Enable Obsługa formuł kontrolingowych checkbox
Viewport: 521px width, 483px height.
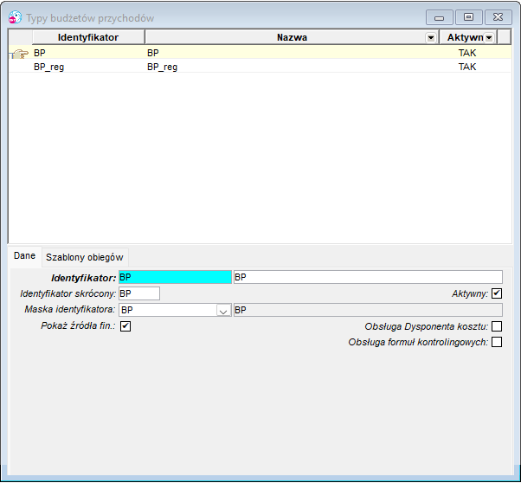(497, 342)
